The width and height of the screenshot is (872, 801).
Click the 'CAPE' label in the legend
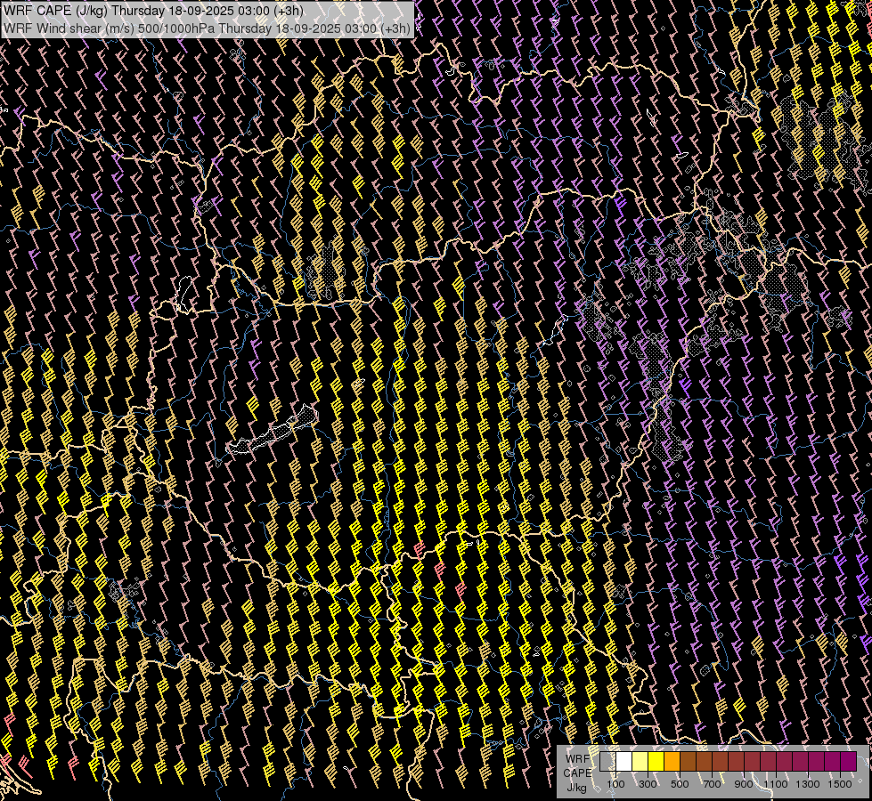pos(577,773)
